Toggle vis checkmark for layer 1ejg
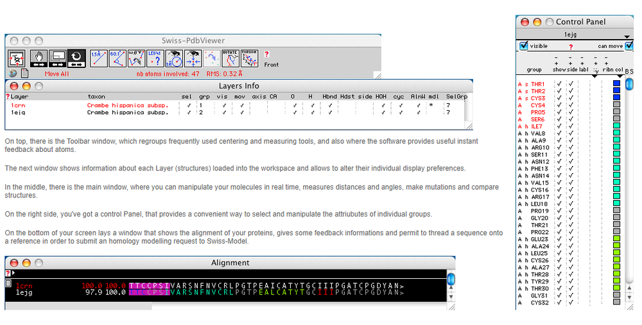This screenshot has width=642, height=325. click(224, 112)
